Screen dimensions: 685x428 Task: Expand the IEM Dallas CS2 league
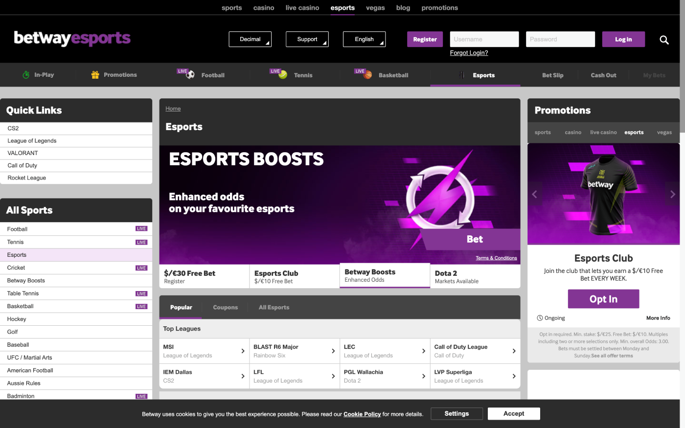(204, 376)
